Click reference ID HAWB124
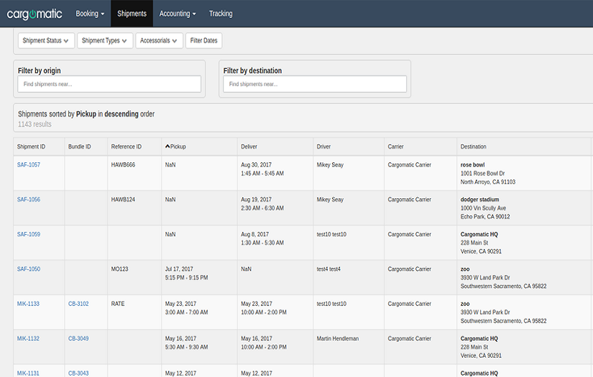This screenshot has width=593, height=377. pos(123,200)
